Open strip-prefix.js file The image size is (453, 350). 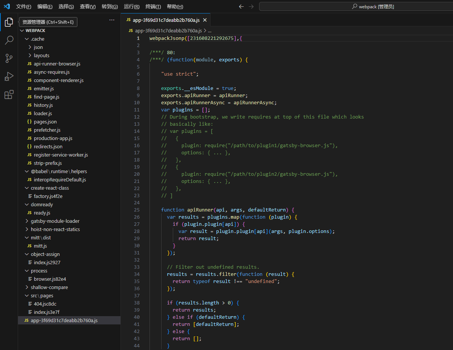[69, 163]
